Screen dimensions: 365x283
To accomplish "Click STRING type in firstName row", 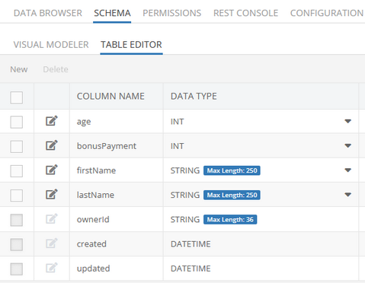I will [x=185, y=170].
